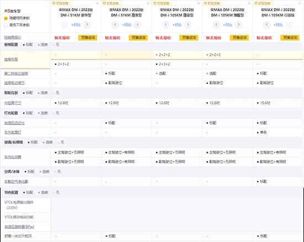
Task: Move the 105KM 旗舰型 column right with its arrow
Action: [239, 25]
